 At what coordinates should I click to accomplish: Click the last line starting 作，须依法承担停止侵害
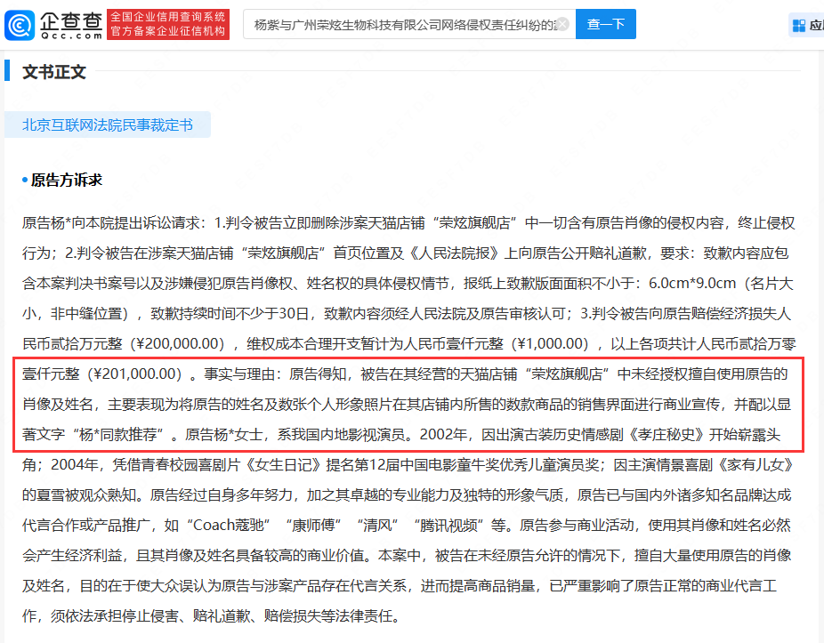211,616
